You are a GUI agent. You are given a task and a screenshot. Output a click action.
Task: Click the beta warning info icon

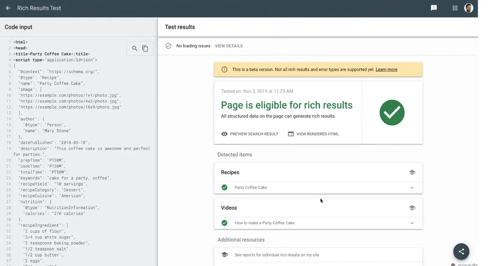coord(224,69)
